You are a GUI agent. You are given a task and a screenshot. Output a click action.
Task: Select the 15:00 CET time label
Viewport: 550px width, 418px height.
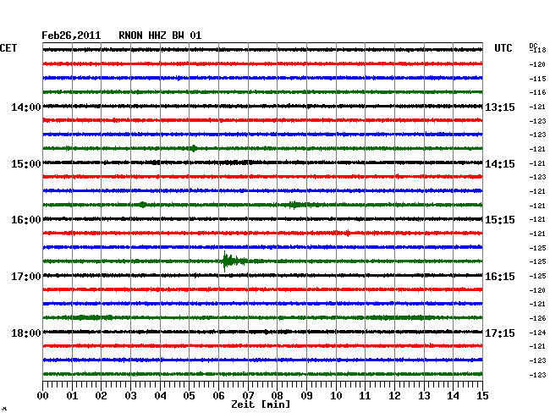coord(26,164)
